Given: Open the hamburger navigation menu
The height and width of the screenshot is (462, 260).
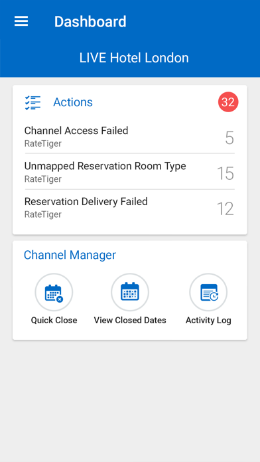Looking at the screenshot, I should click(x=21, y=21).
